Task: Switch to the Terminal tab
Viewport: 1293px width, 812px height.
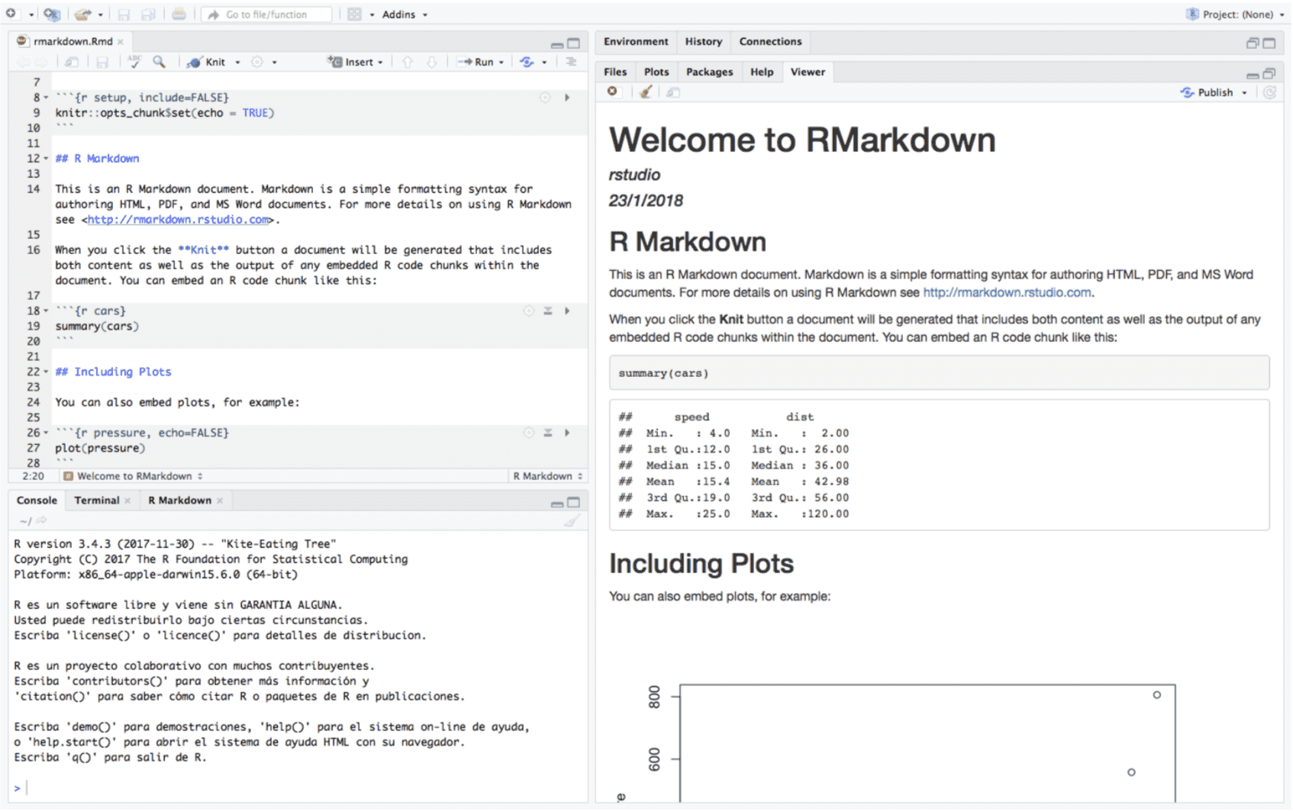Action: click(97, 501)
